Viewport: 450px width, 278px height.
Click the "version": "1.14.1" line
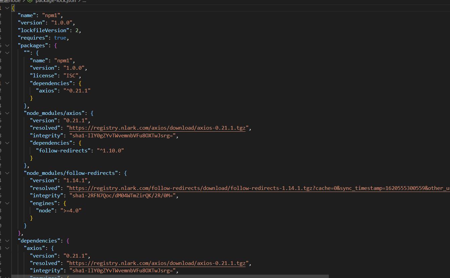(60, 181)
